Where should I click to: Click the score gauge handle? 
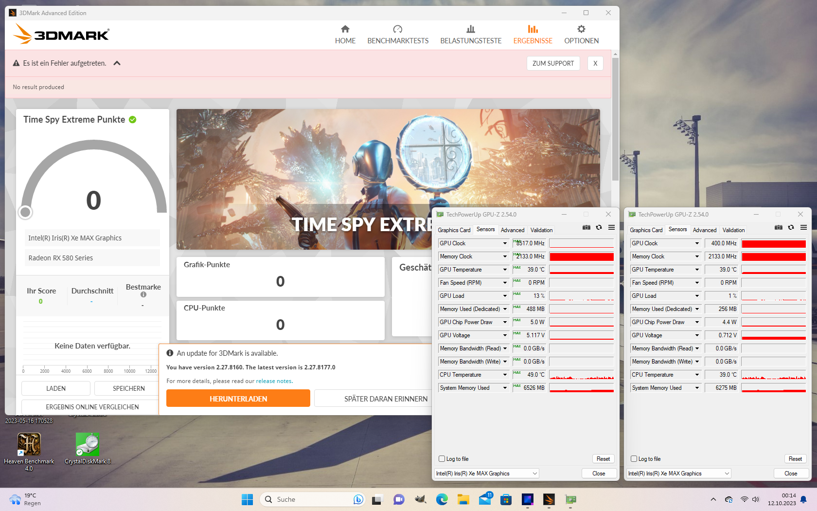(x=25, y=212)
